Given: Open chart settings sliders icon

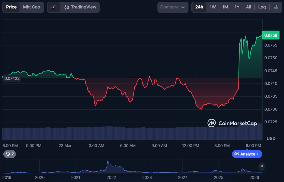Looking at the screenshot, I should (x=276, y=7).
